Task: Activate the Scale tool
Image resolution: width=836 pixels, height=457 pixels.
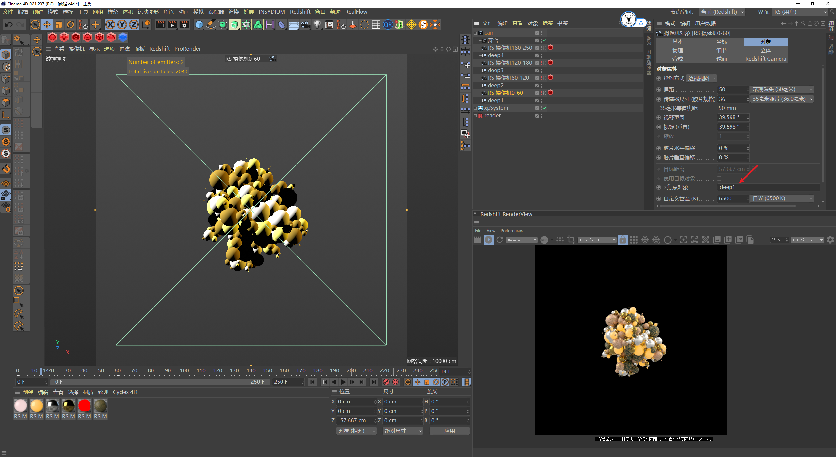Action: [59, 24]
